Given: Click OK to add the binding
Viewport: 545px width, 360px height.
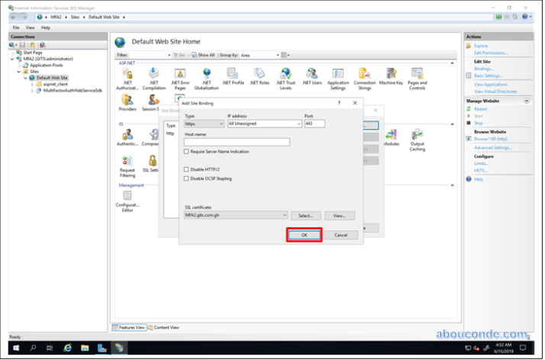Looking at the screenshot, I should [304, 235].
